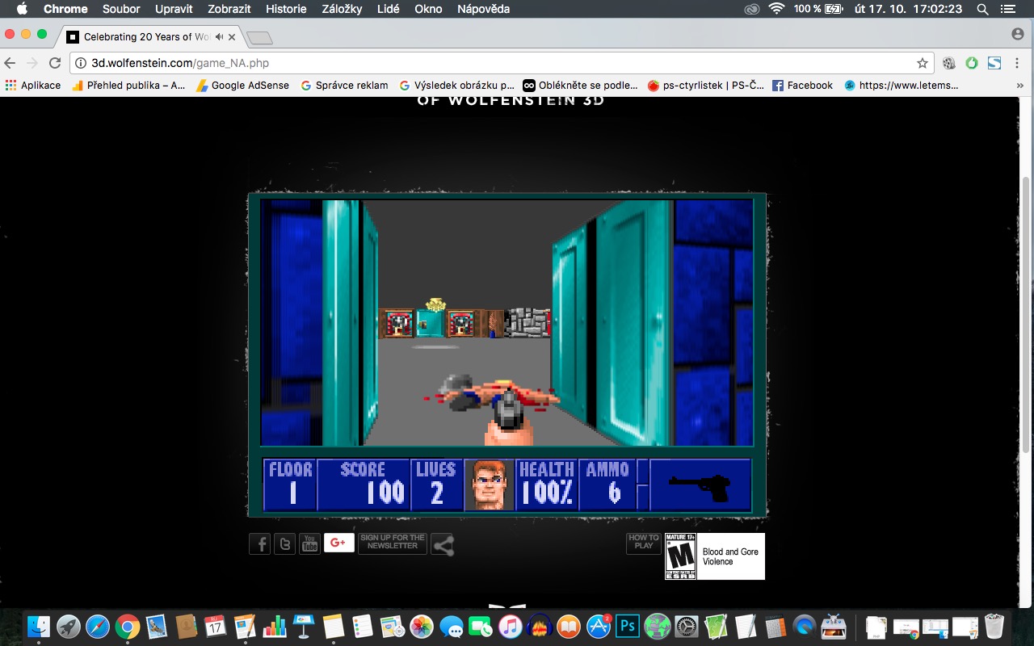The width and height of the screenshot is (1034, 646).
Task: Mute the tab using the speaker icon
Action: (x=219, y=37)
